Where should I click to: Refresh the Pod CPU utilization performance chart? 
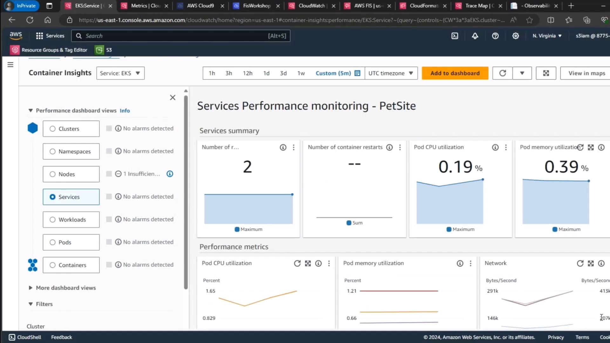coord(297,263)
